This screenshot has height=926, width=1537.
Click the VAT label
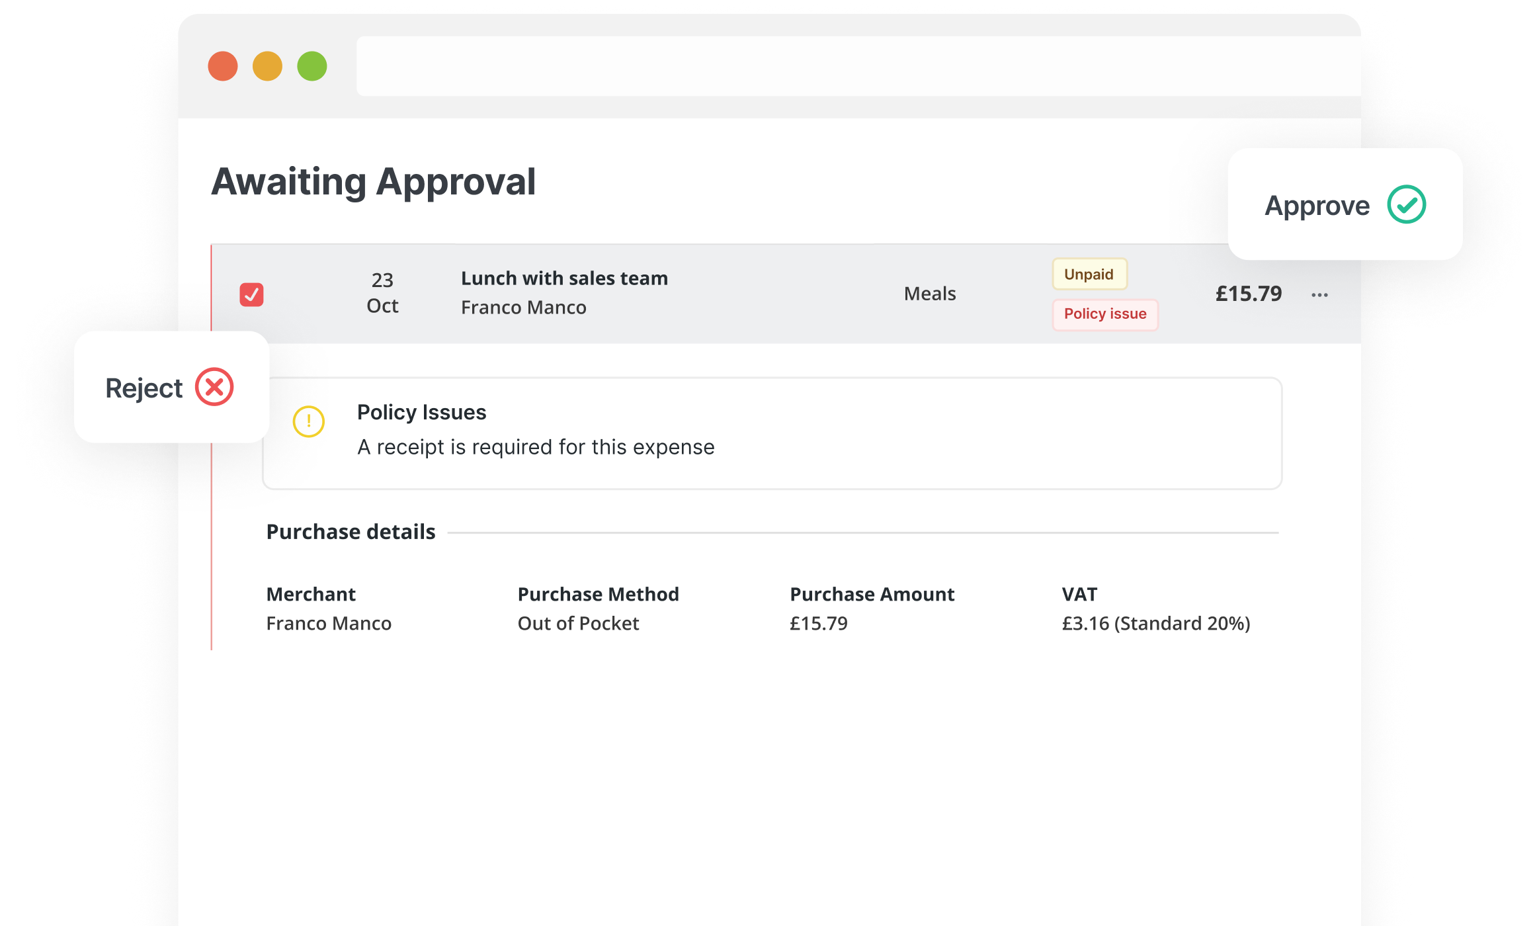click(x=1079, y=595)
